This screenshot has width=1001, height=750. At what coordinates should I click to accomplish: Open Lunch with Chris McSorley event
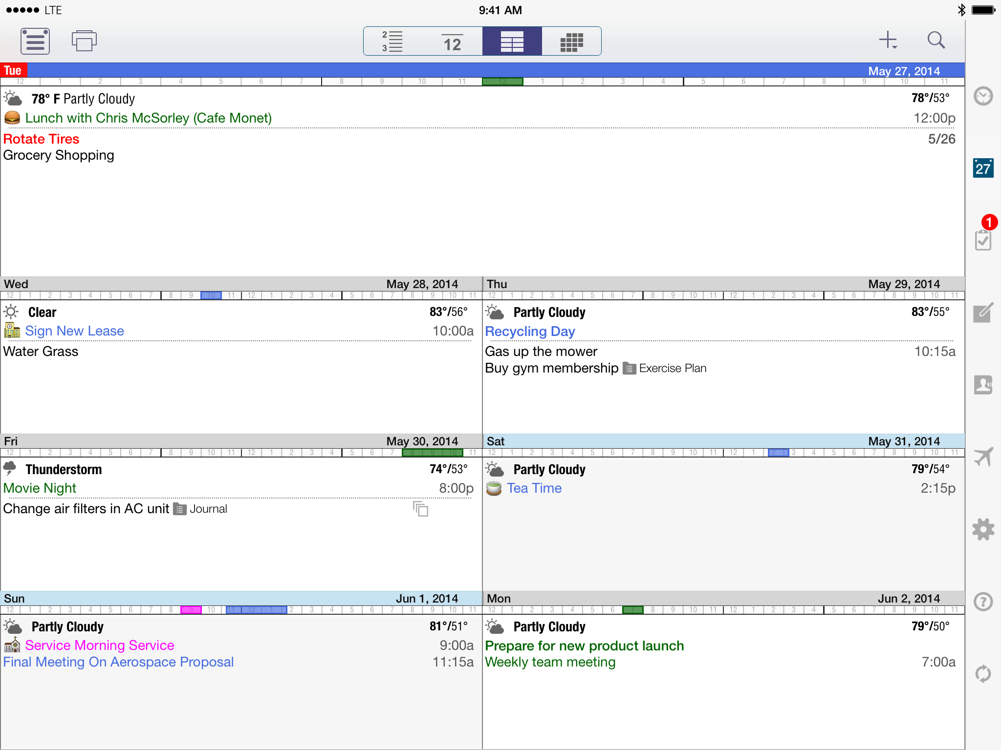point(148,118)
